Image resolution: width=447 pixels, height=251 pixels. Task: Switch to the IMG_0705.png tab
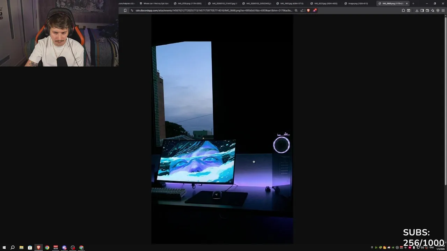pos(189,3)
